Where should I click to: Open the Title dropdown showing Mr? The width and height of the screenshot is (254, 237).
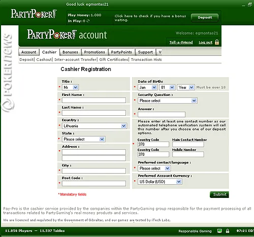[x=70, y=87]
